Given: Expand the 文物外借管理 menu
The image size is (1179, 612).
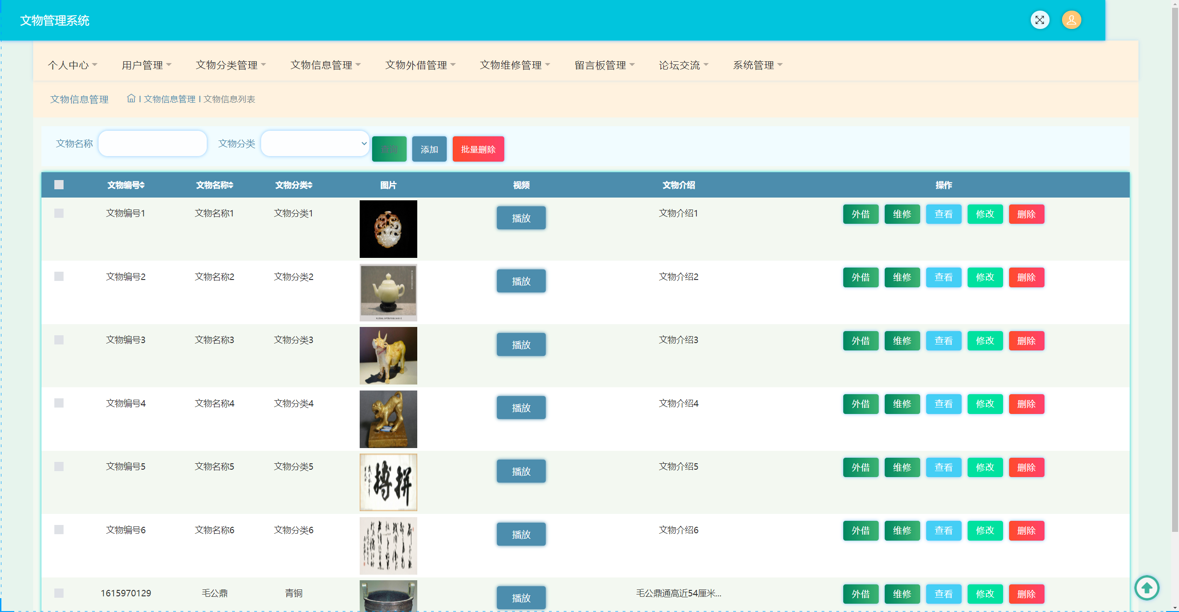Looking at the screenshot, I should (420, 65).
